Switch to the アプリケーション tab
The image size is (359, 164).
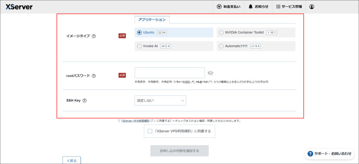coord(152,20)
